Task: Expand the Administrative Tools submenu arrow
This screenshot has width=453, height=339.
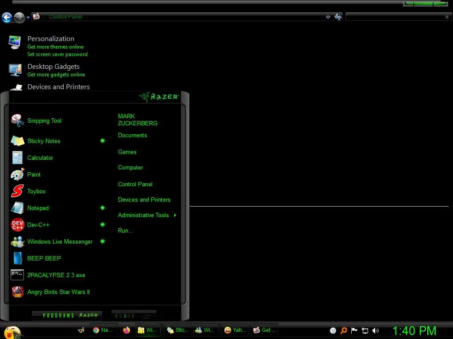Action: pos(175,215)
